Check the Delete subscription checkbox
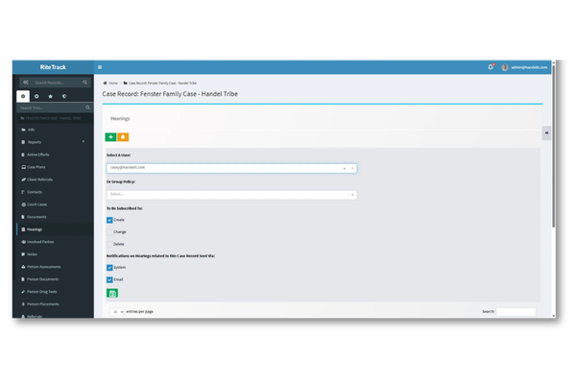 point(109,245)
